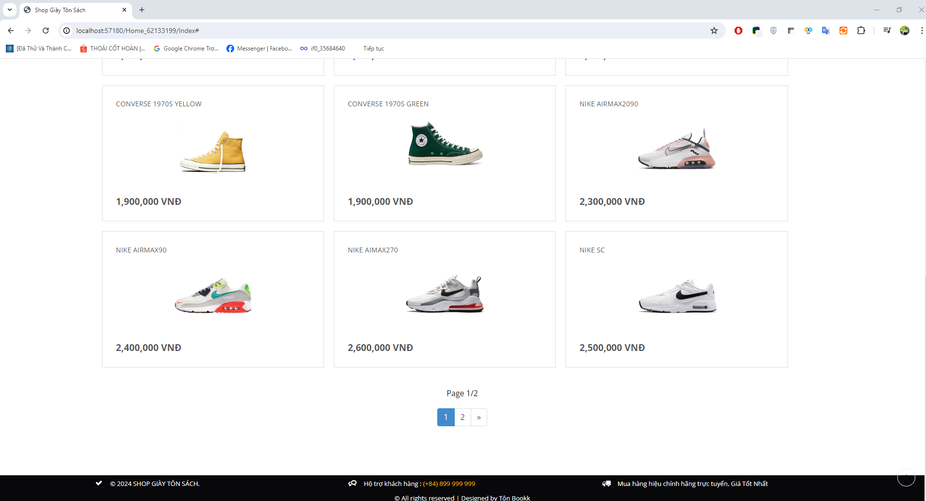Open the Google Translate extension icon
This screenshot has width=926, height=501.
click(x=826, y=31)
